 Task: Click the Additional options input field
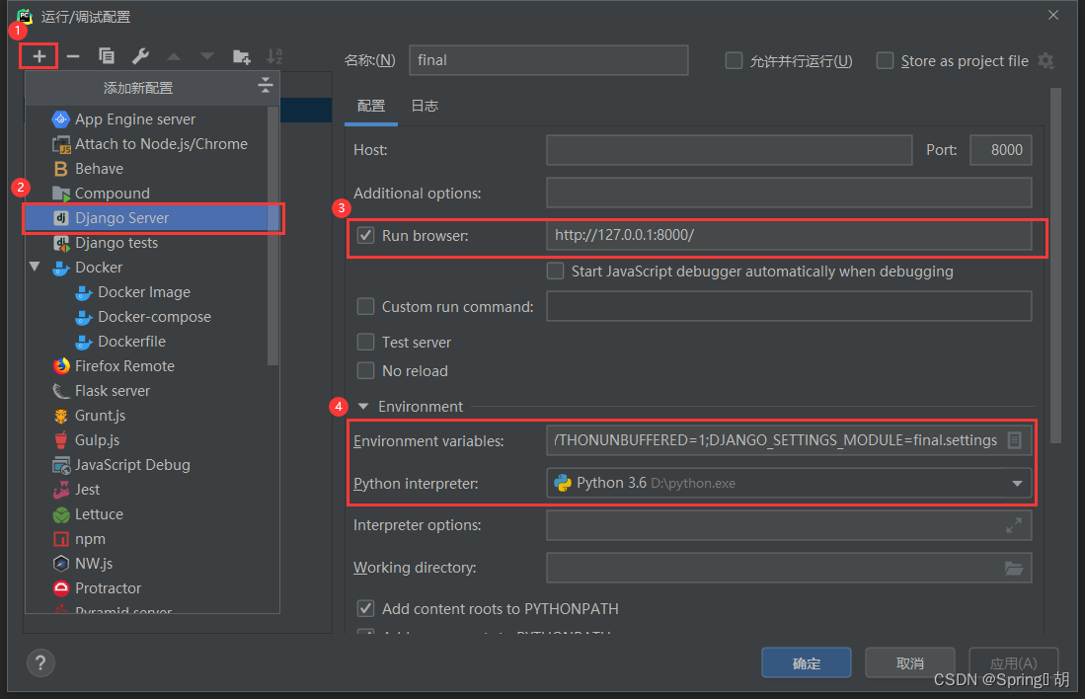[789, 194]
